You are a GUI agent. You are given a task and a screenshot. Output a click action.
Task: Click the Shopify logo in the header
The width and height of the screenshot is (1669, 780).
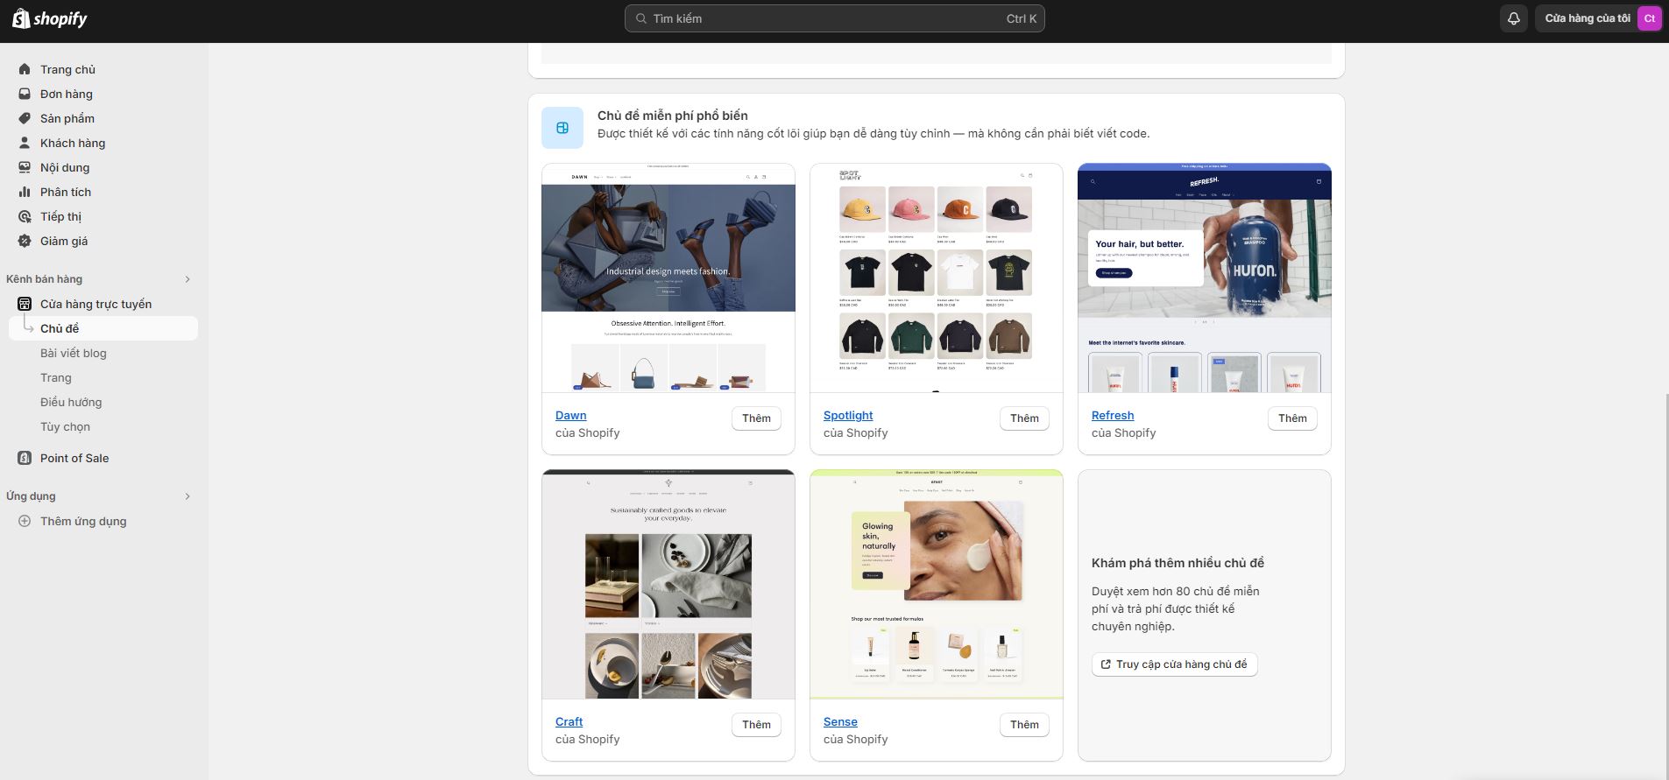point(50,18)
